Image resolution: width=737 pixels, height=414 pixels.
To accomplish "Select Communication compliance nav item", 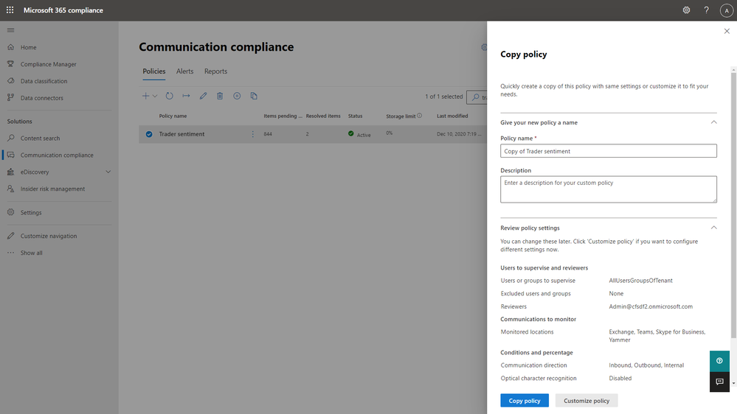I will point(57,155).
